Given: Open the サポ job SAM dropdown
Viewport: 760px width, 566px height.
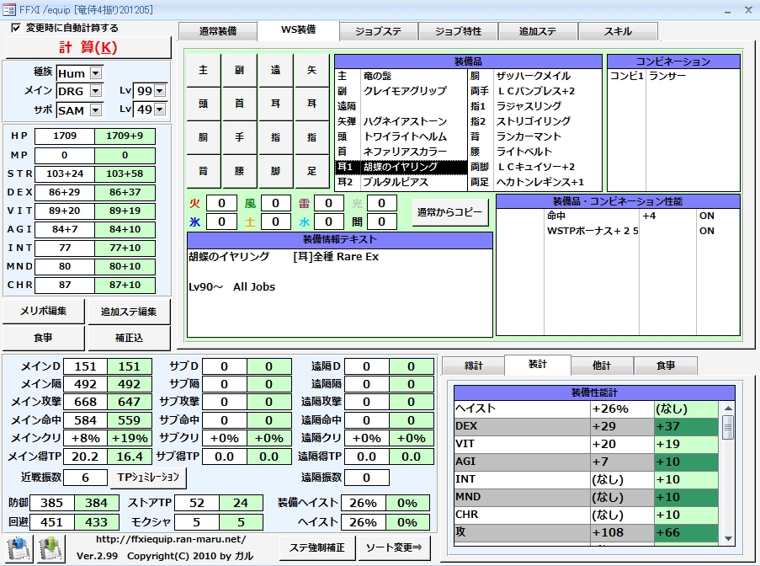Looking at the screenshot, I should pos(96,110).
